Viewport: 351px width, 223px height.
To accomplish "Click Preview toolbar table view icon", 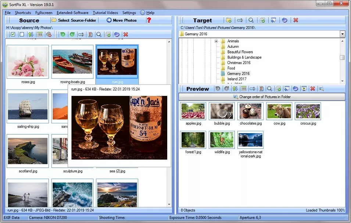I will tap(244, 89).
